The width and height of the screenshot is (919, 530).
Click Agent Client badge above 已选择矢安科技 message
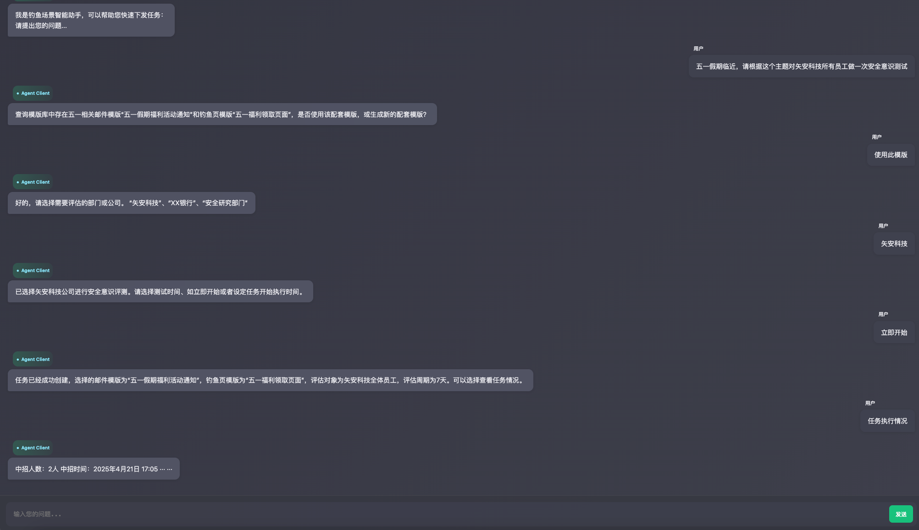pyautogui.click(x=33, y=271)
